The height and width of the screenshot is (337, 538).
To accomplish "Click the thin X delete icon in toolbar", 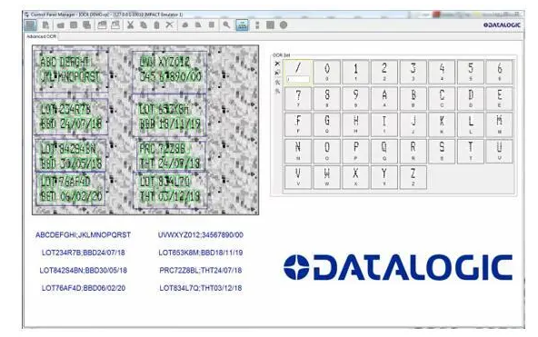I will (x=170, y=25).
